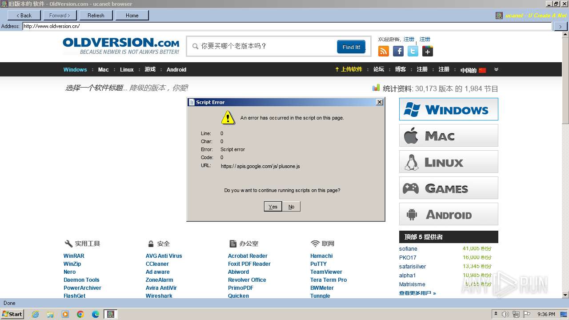Click the document icon beside 办公室

tap(233, 244)
